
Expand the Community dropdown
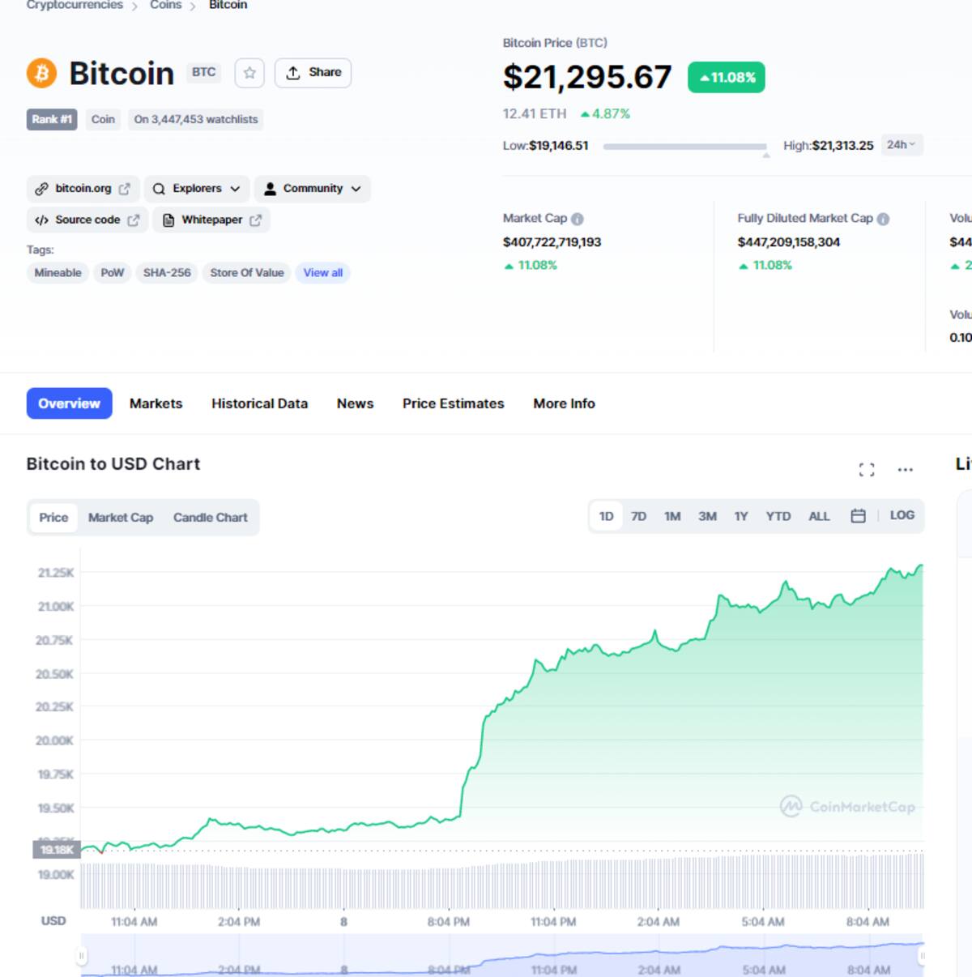point(313,189)
